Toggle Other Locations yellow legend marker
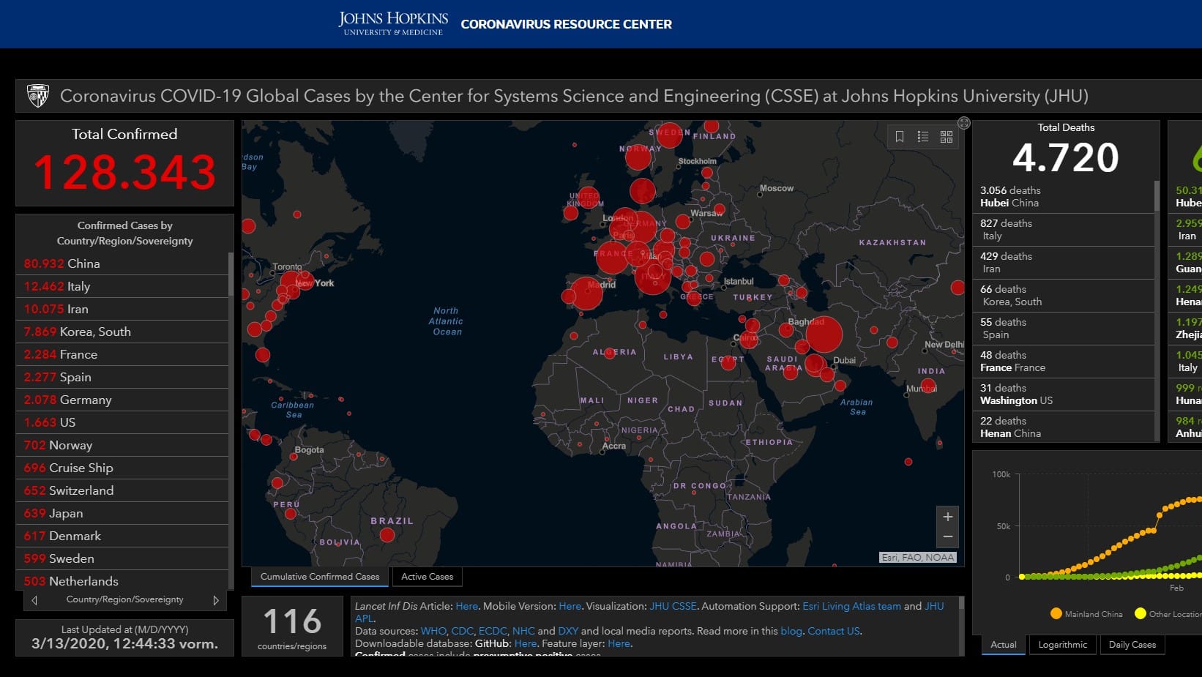The image size is (1202, 677). (x=1140, y=613)
